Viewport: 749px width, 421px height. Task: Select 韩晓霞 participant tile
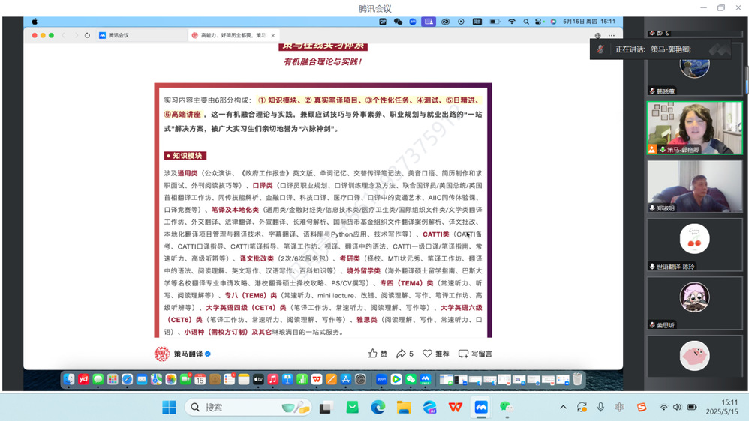pos(694,69)
